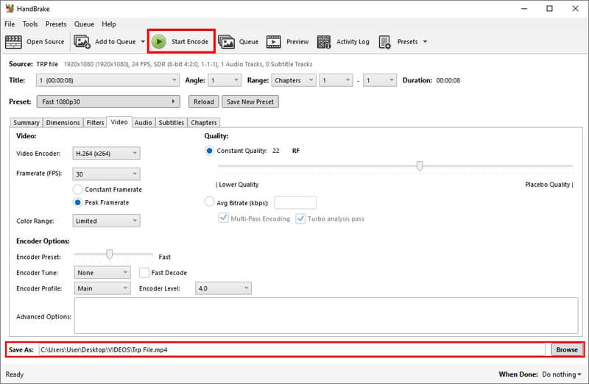The image size is (589, 384).
Task: Open the Presets menu
Action: click(56, 24)
